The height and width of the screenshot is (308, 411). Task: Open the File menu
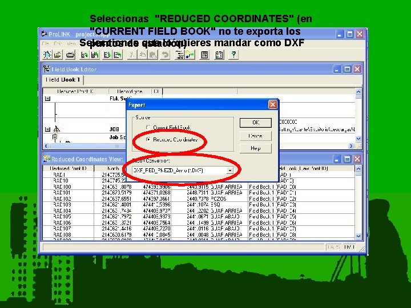(x=46, y=43)
